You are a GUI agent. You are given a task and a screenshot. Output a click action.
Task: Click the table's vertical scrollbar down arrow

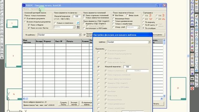pos(164,96)
